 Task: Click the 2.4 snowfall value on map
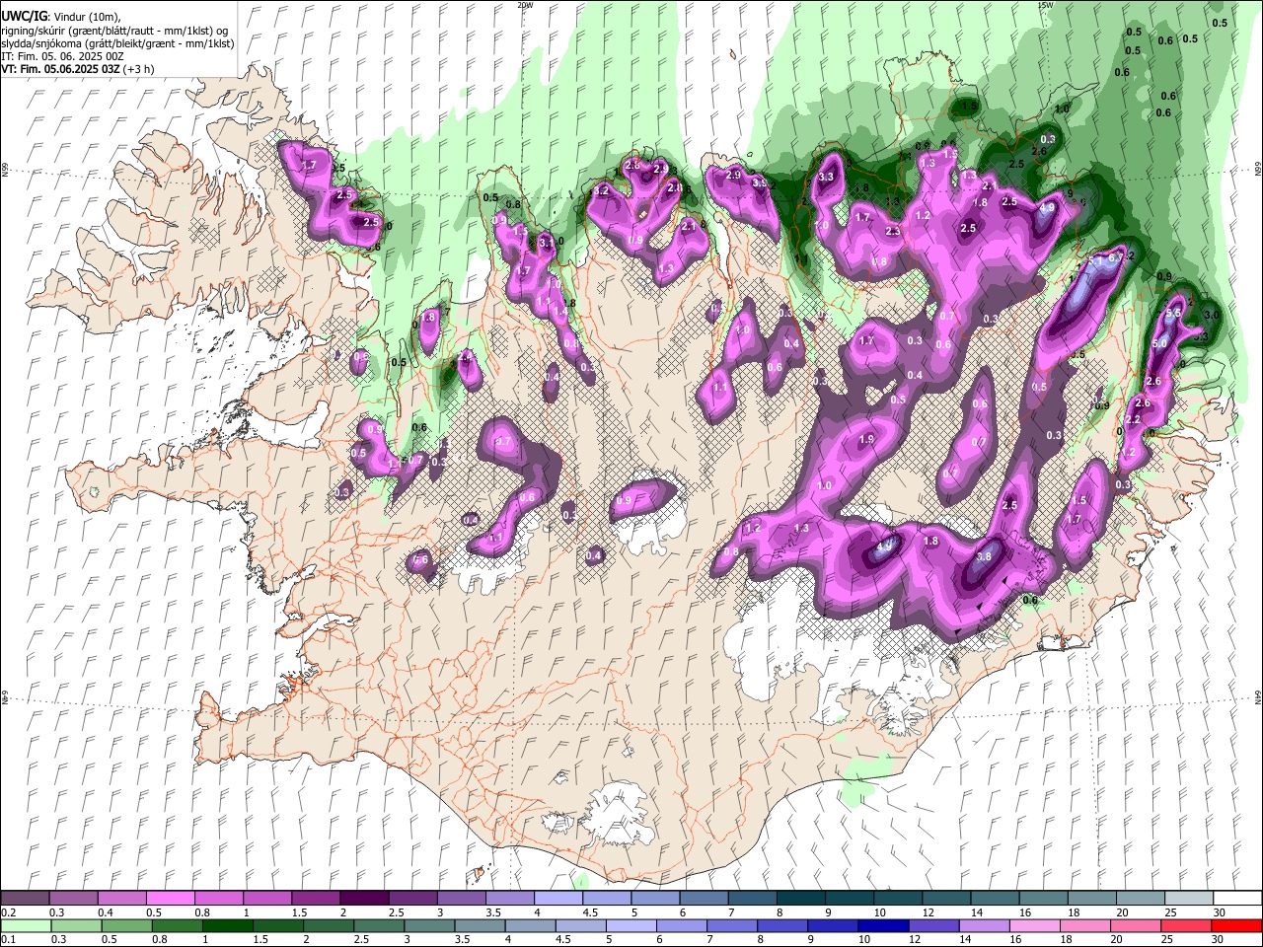click(464, 358)
